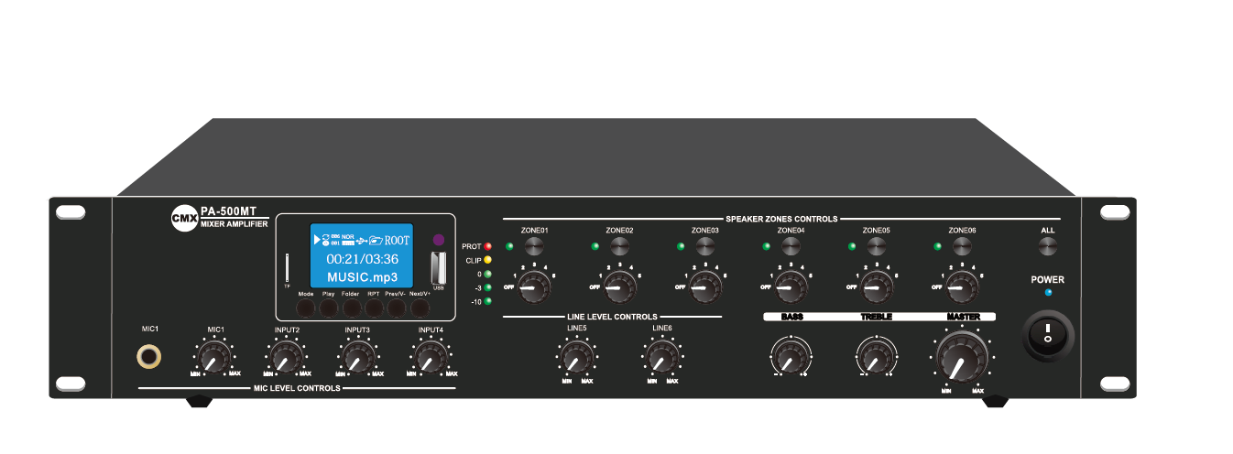Flip the POWER rocker switch
Image resolution: width=1233 pixels, height=454 pixels.
pyautogui.click(x=1046, y=335)
